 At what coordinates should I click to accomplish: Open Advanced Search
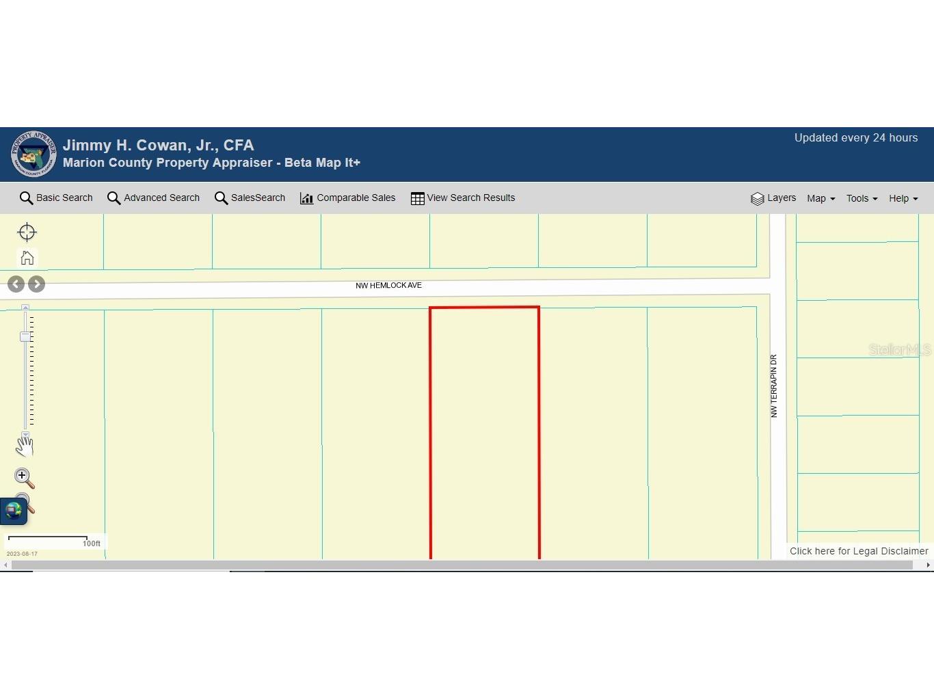pyautogui.click(x=153, y=198)
